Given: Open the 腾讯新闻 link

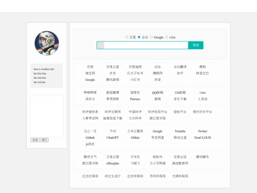Looking at the screenshot, I should pos(113,80).
